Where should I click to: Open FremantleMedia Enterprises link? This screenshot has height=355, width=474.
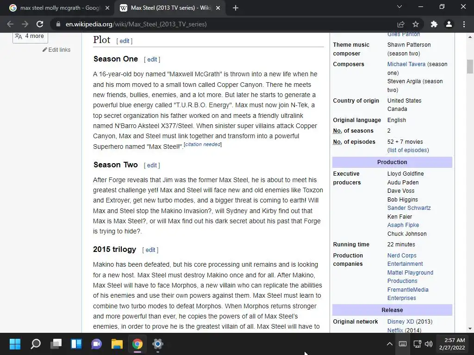pyautogui.click(x=408, y=294)
